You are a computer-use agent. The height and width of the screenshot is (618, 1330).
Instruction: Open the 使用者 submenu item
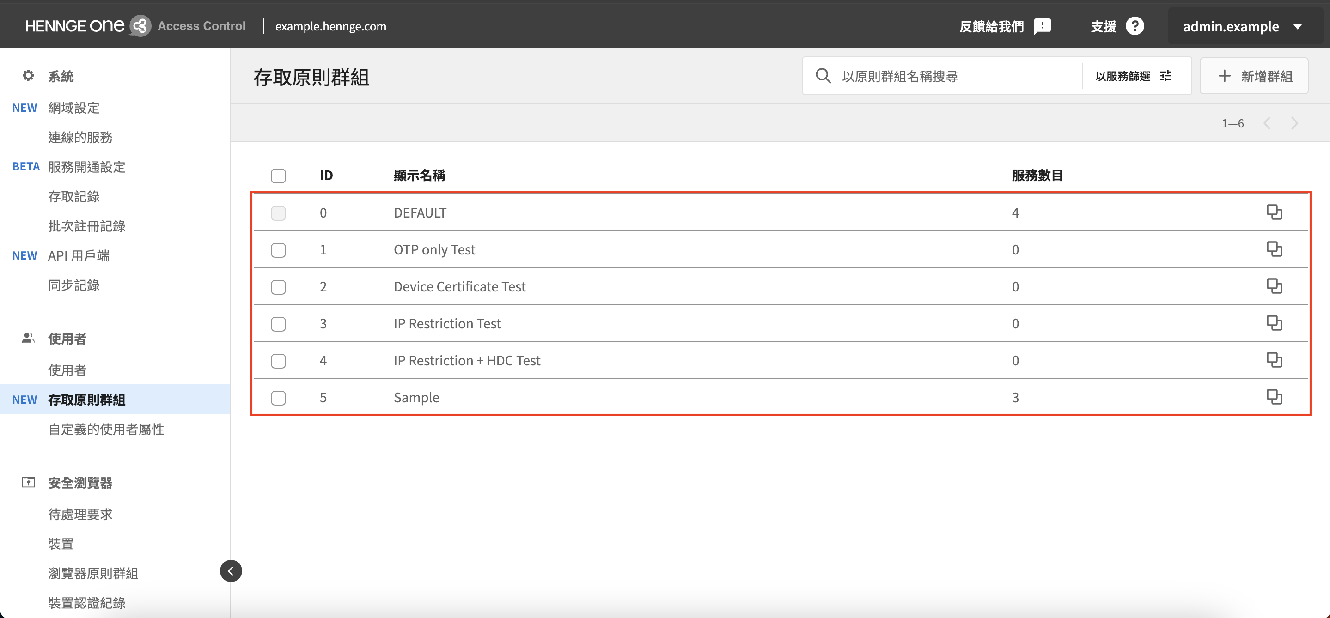(67, 370)
